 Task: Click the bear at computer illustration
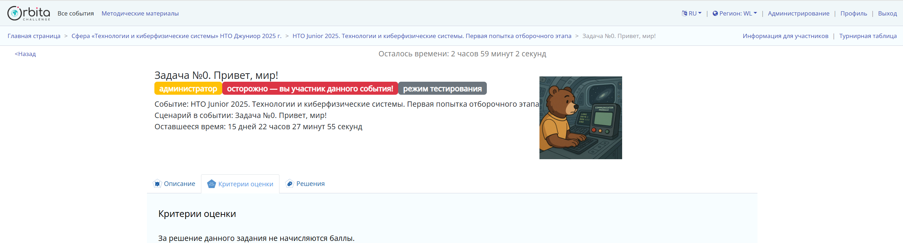tap(580, 118)
